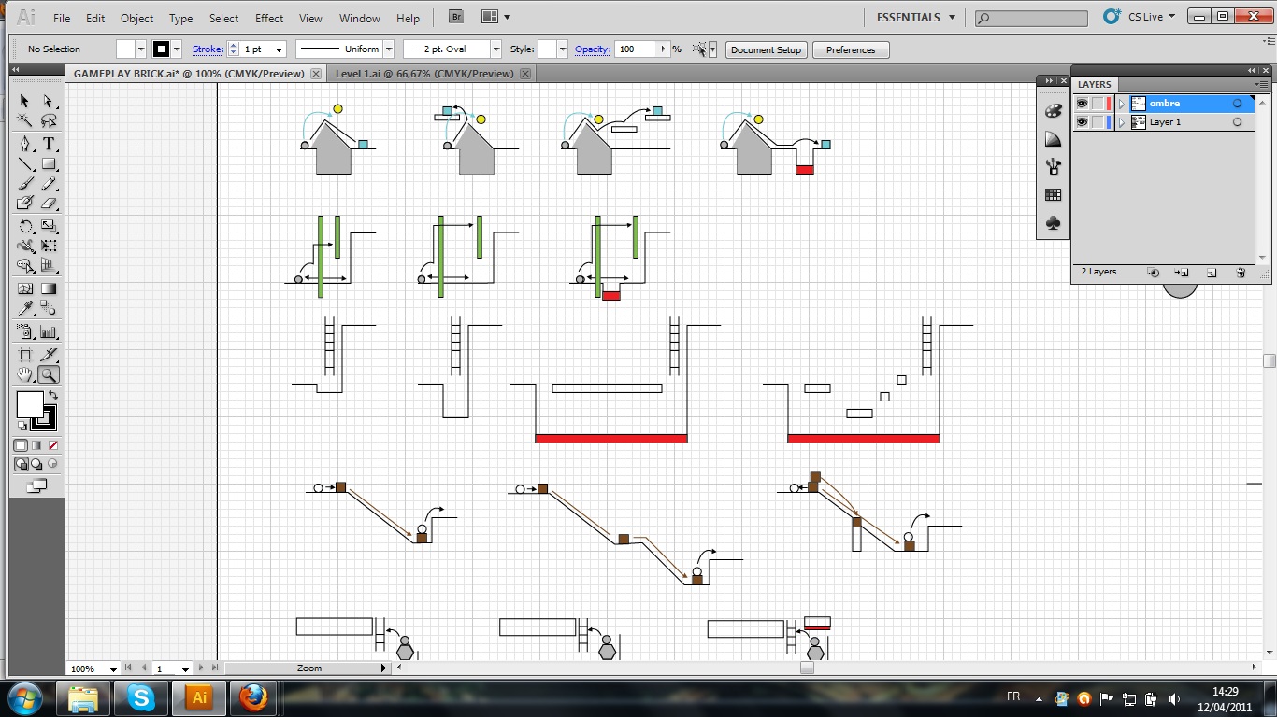The height and width of the screenshot is (717, 1277).
Task: Open the stroke weight dropdown
Action: coord(278,49)
